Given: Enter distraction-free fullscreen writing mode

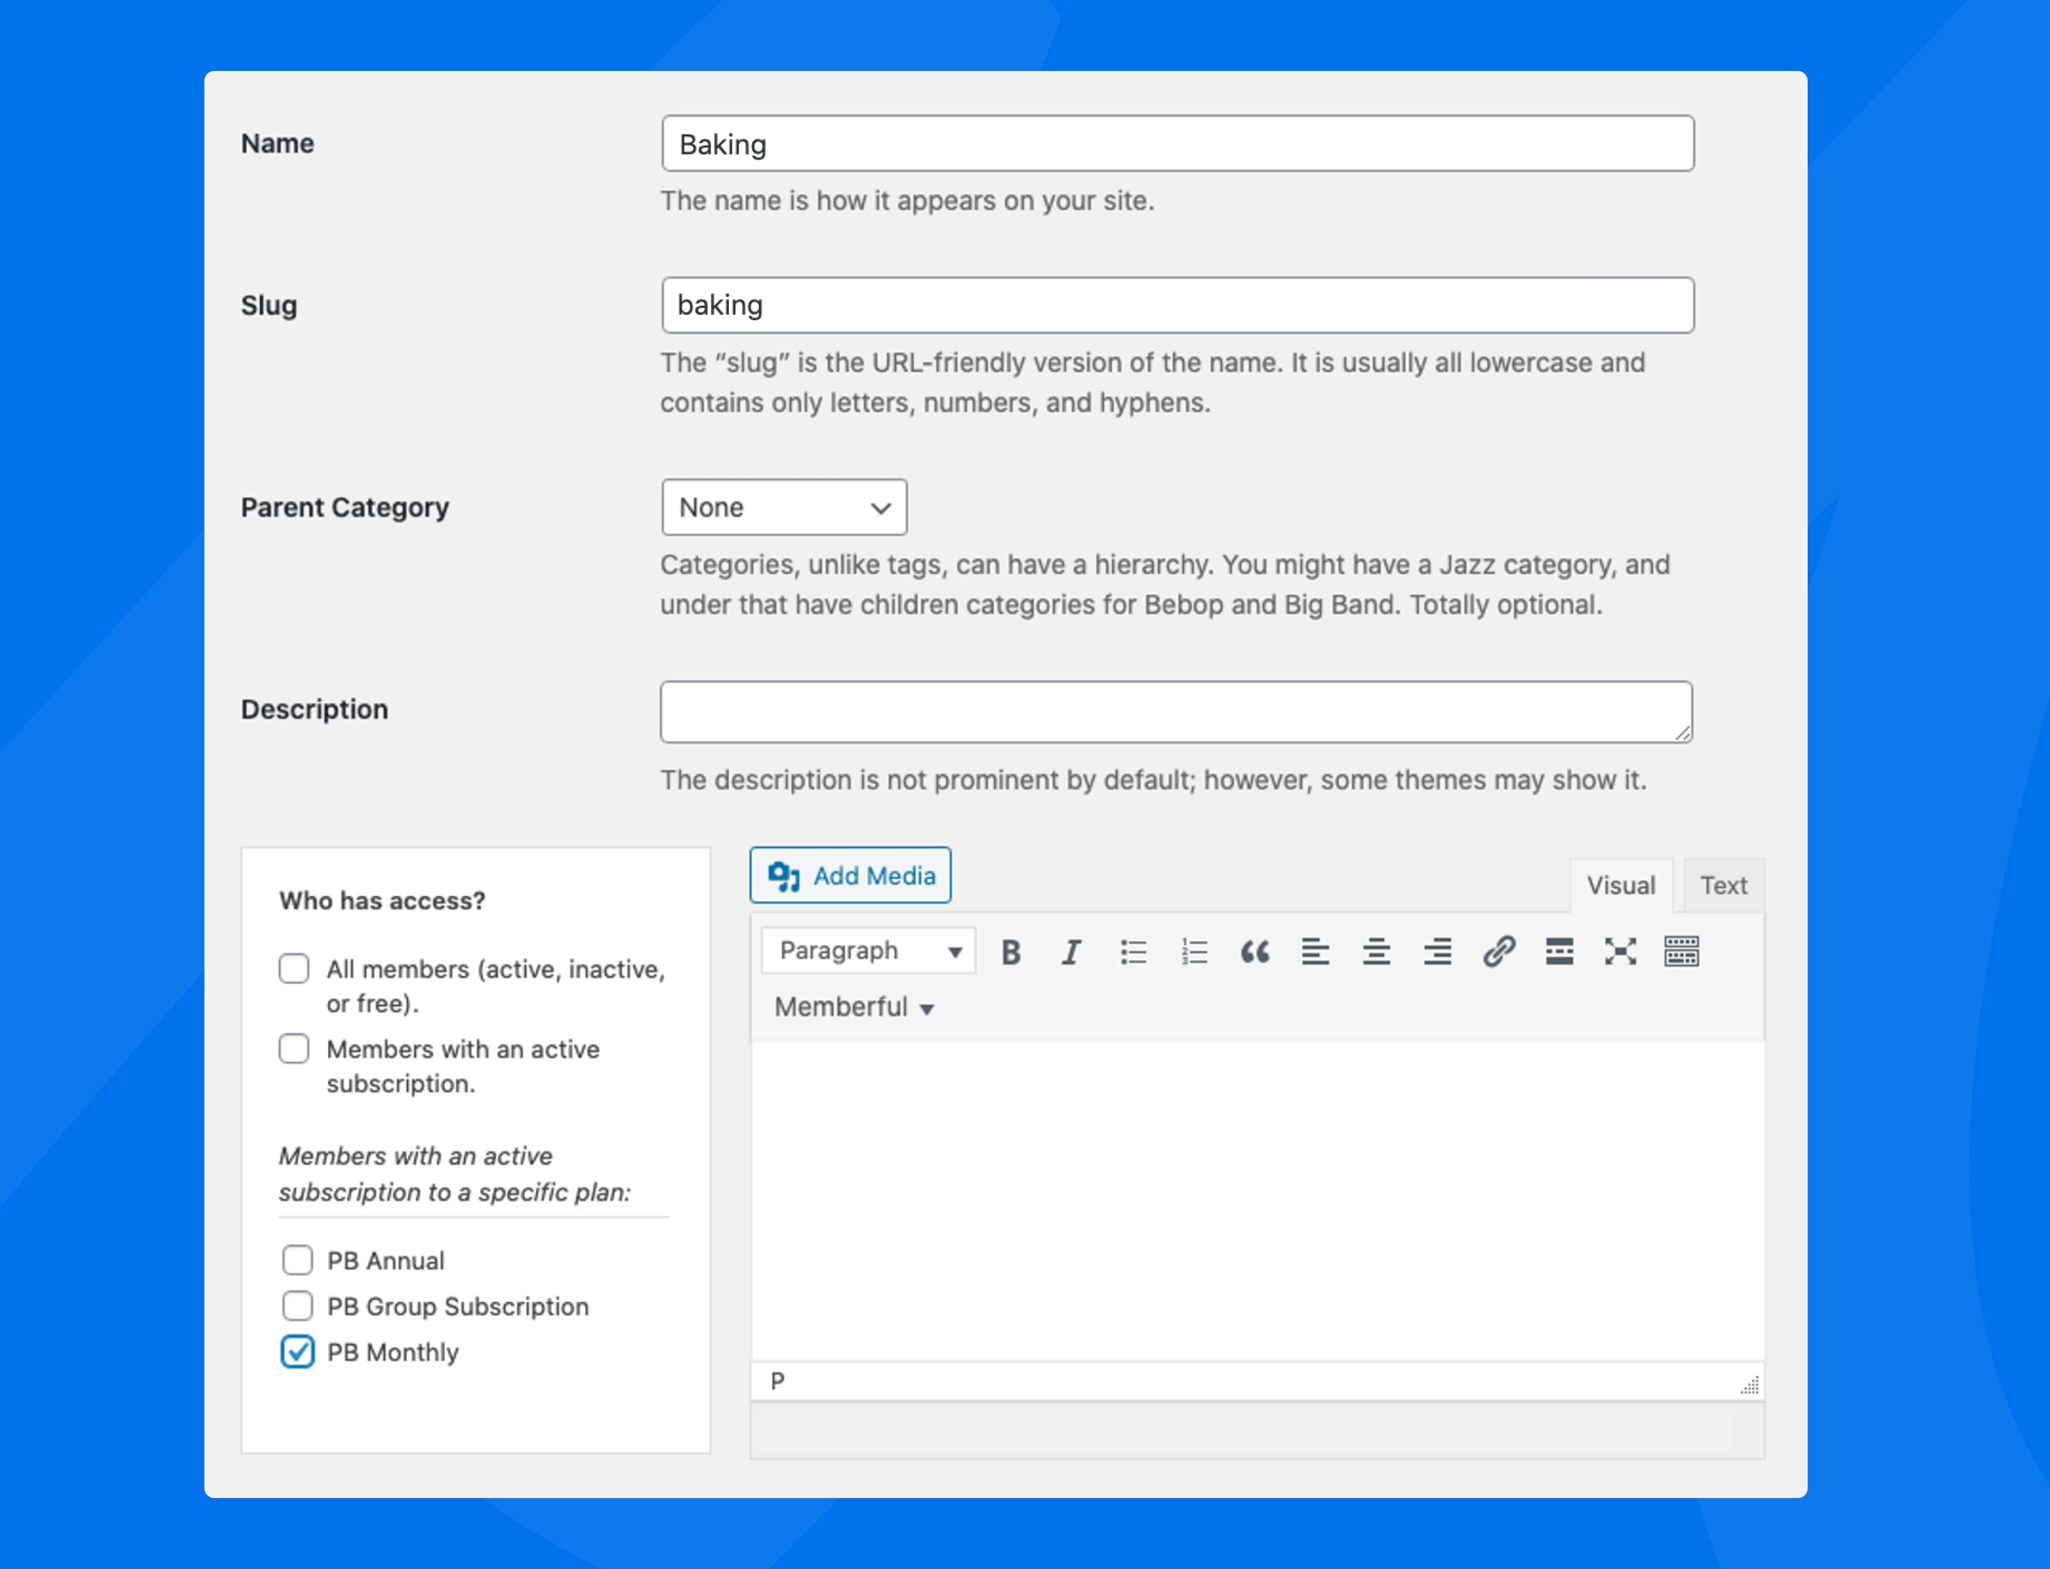Looking at the screenshot, I should coord(1620,951).
